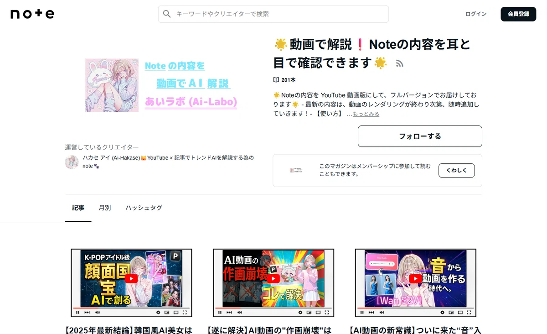This screenshot has height=334, width=547.
Task: Switch to the ハッシュタグ tab
Action: [x=144, y=208]
